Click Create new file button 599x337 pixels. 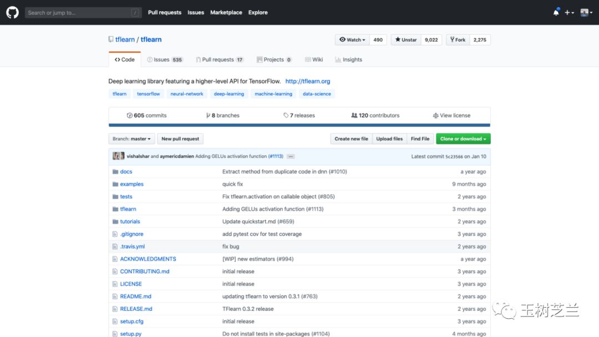[351, 139]
